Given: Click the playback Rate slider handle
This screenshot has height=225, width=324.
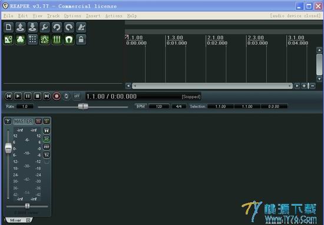Looking at the screenshot, I should coord(83,106).
